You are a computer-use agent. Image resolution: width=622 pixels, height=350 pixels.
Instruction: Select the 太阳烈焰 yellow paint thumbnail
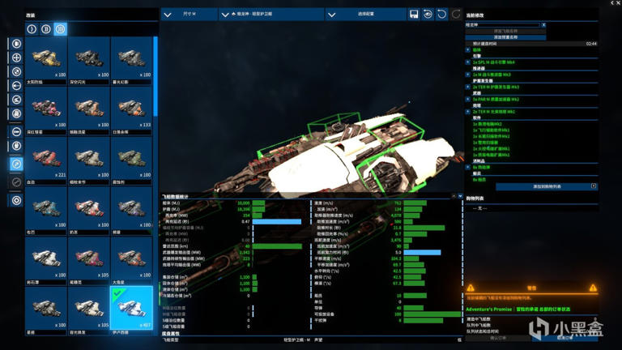47,62
